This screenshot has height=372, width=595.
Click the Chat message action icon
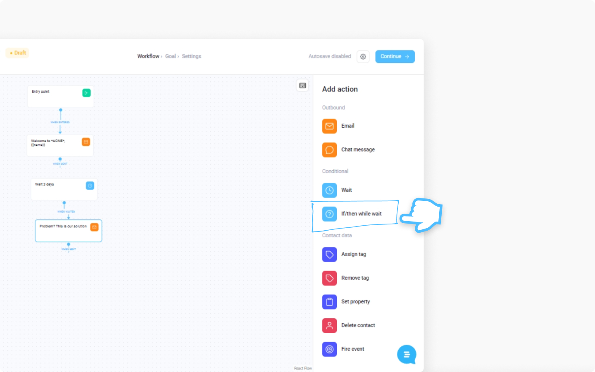coord(329,150)
